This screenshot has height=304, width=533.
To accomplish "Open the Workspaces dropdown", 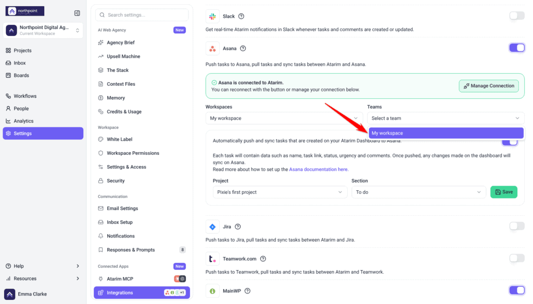I will pyautogui.click(x=284, y=118).
